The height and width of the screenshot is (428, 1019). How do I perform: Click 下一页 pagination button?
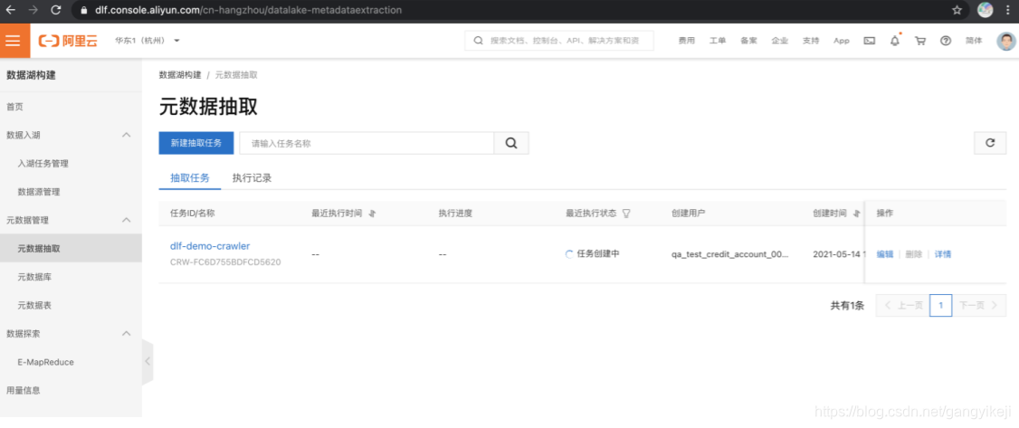[x=978, y=305]
